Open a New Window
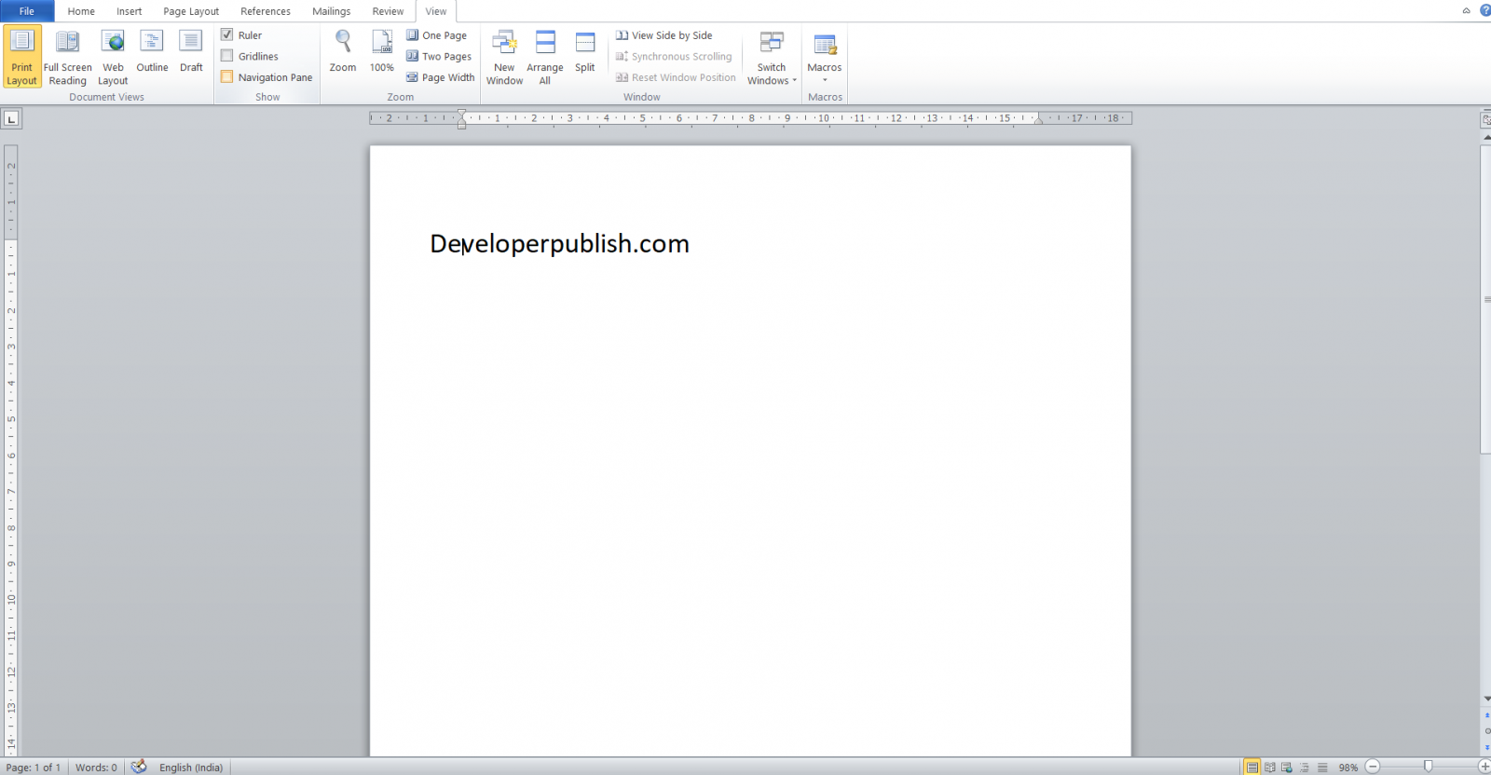Screen dimensions: 1491x775 [x=504, y=57]
